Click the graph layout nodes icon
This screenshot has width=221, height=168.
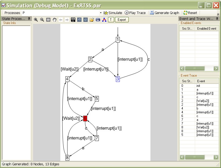coord(104,20)
